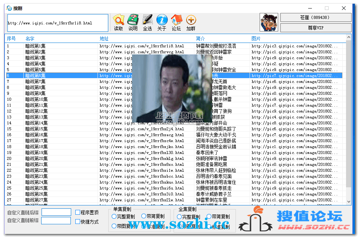Click the 张晓刚审讯钟雷 description
359x238 pixels.
[x=211, y=158]
